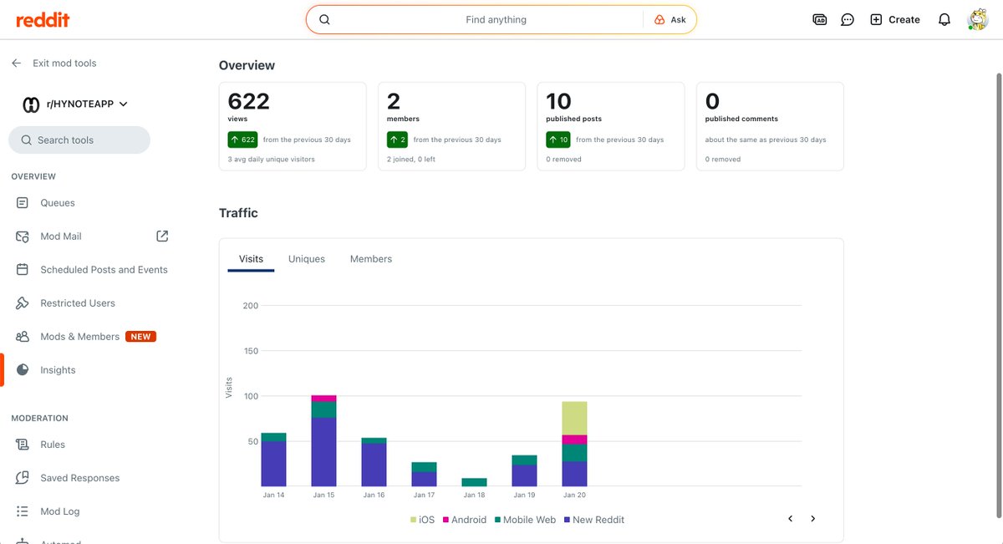Open Scheduled Posts and Events
The height and width of the screenshot is (544, 1003).
pos(104,270)
